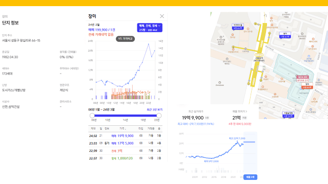Image resolution: width=328 pixels, height=184 pixels.
Task: Select the left date range slider handle
Action: point(92,116)
